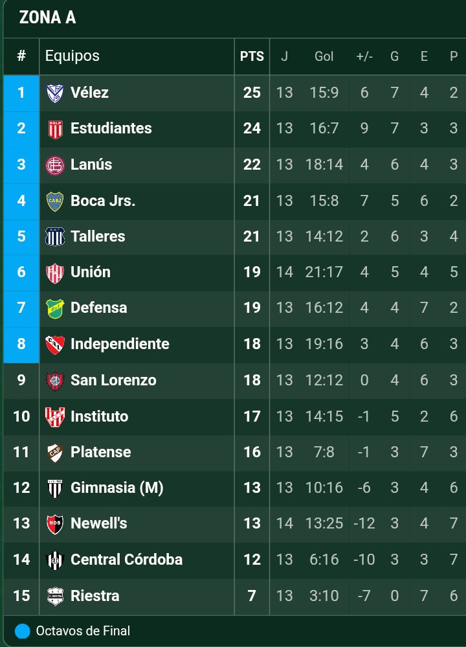
Task: Open the Unión team name link
Action: point(90,273)
